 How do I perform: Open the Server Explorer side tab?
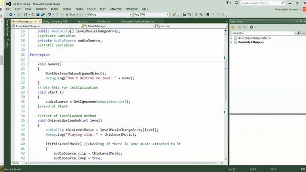[7, 28]
